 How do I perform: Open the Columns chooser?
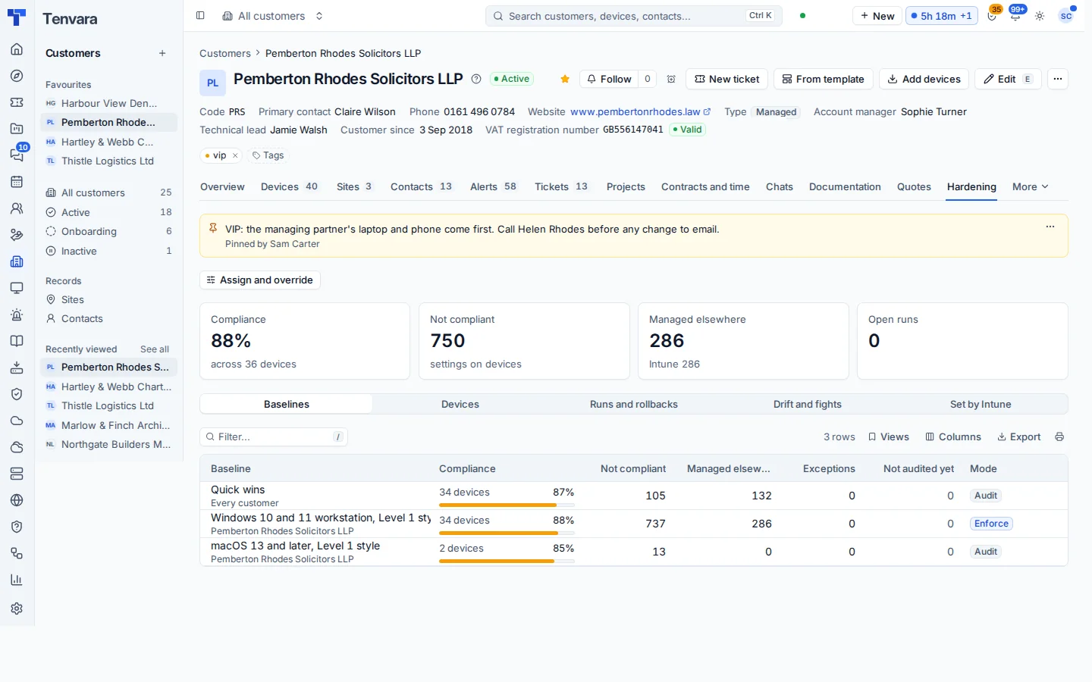tap(953, 437)
